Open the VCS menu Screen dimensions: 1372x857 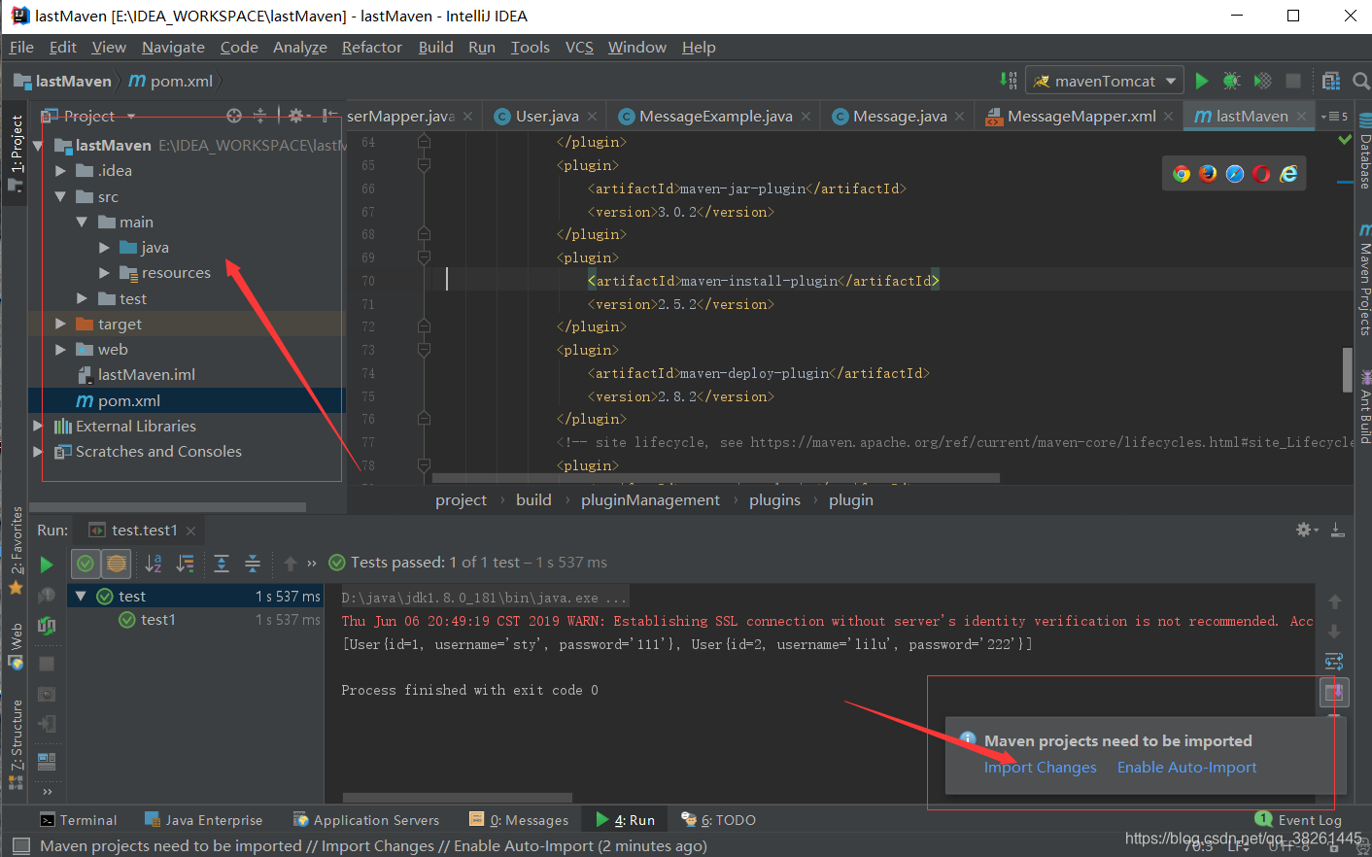click(579, 47)
